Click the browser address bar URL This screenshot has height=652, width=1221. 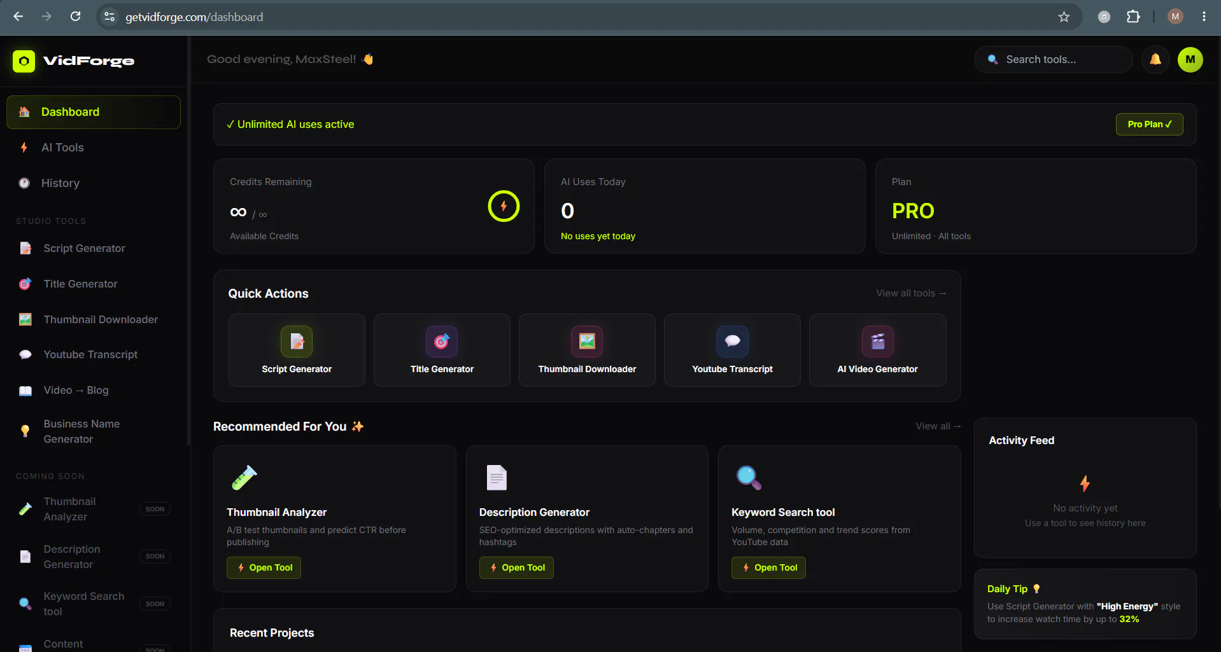pos(194,17)
